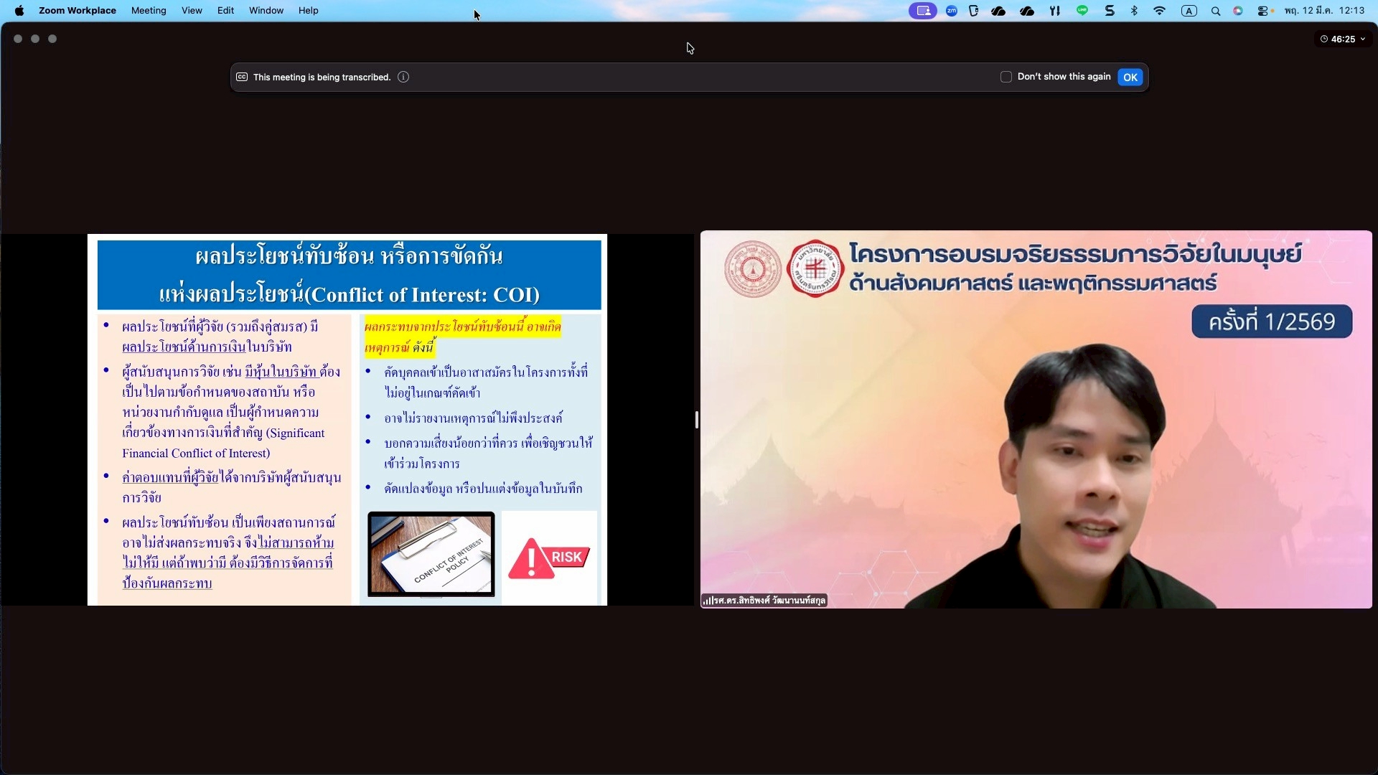Click the Siri icon in menu bar
The image size is (1378, 775).
click(1238, 11)
